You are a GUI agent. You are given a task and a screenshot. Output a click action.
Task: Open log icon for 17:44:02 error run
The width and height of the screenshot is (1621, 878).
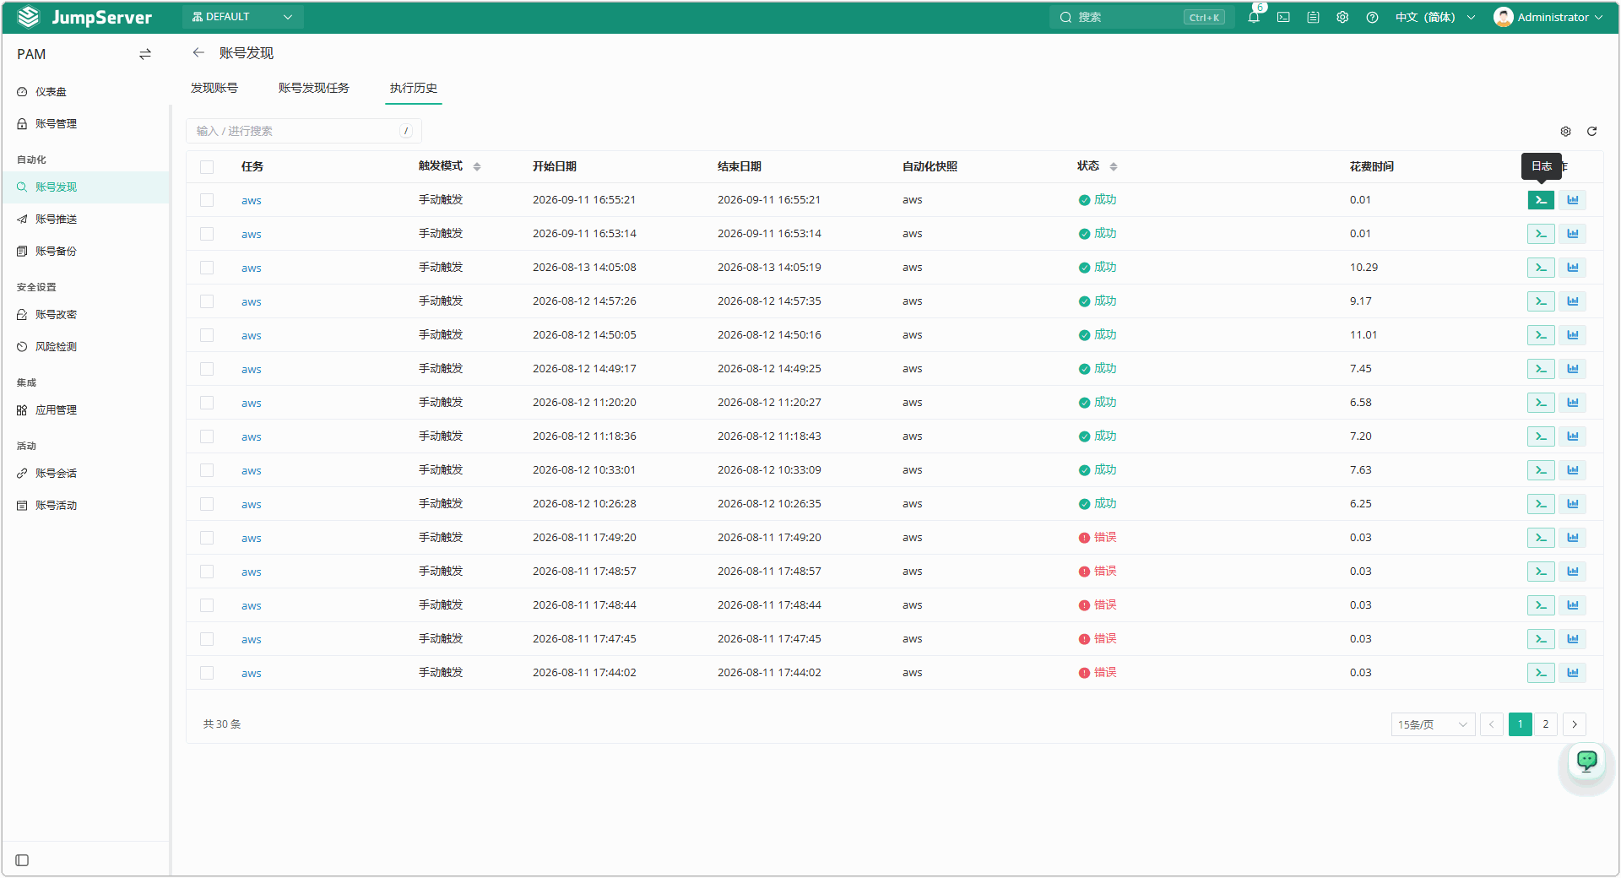coord(1541,673)
